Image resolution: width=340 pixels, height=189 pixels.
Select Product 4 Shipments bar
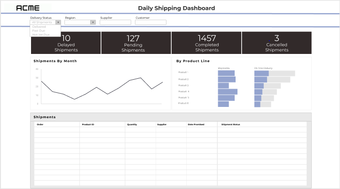click(228, 91)
